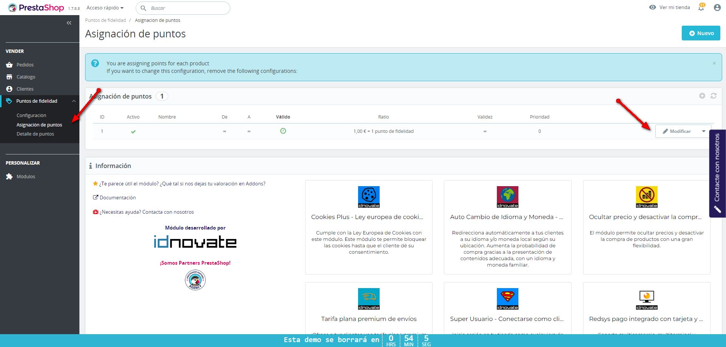
Task: Click the Nuevo button
Action: coord(701,33)
